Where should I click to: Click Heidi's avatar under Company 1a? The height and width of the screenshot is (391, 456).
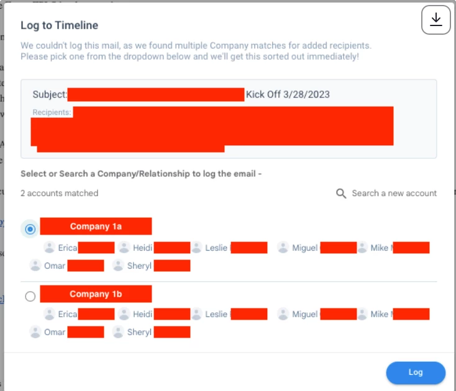[x=124, y=248]
